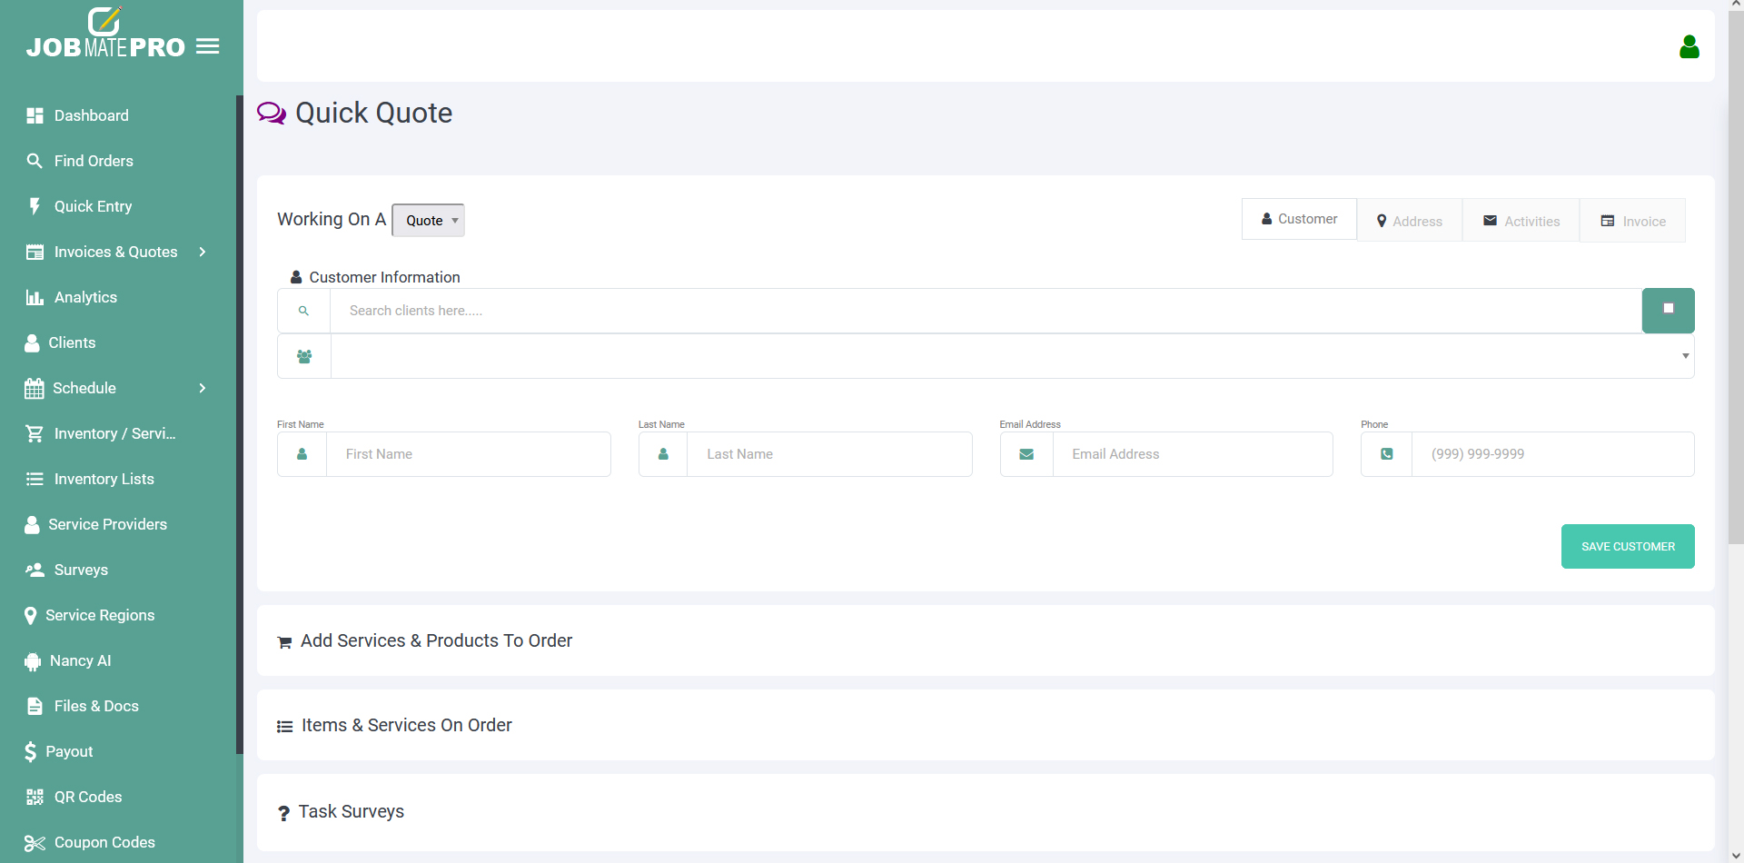Switch to the Address tab
Image resolution: width=1744 pixels, height=863 pixels.
[1409, 221]
